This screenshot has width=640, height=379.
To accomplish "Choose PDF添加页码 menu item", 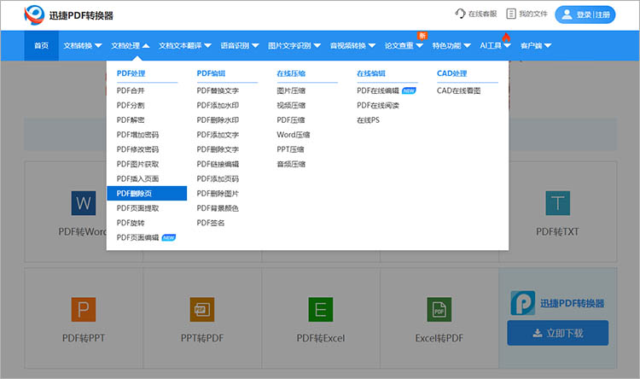I will (x=218, y=179).
